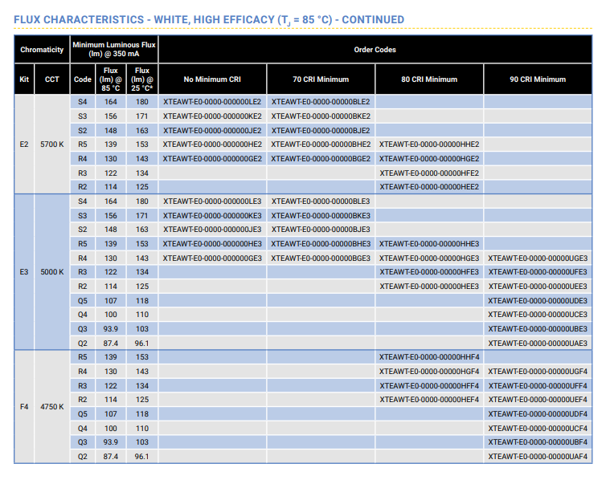Select the '5700 K' CCT cell
The height and width of the screenshot is (484, 610).
[x=52, y=144]
